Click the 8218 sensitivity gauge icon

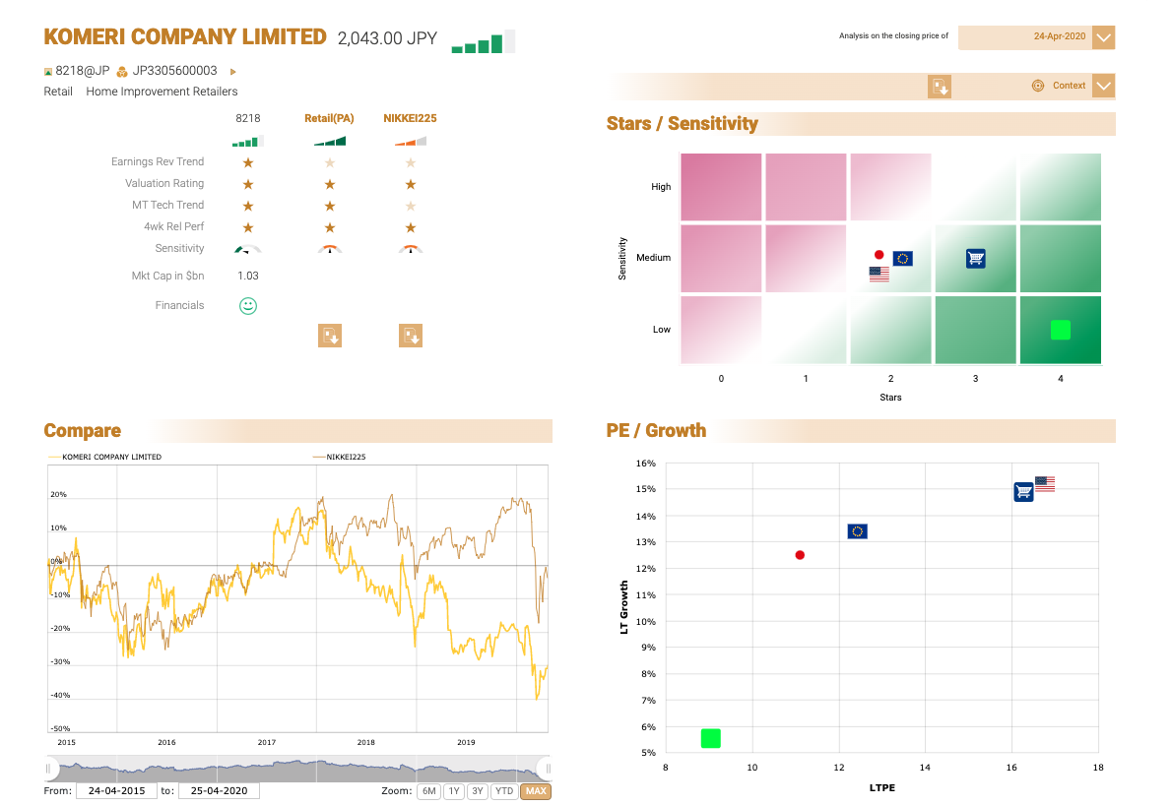(248, 250)
